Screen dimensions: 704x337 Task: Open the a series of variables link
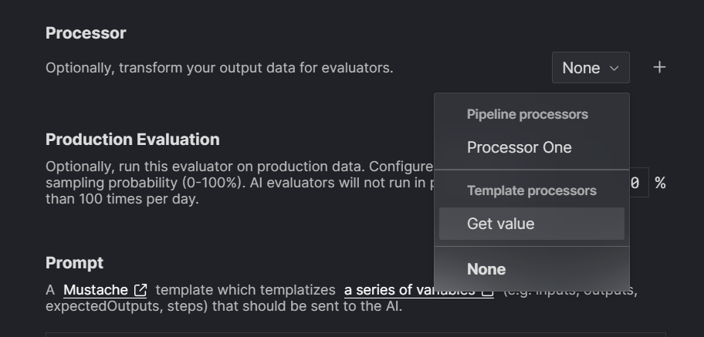[x=409, y=290]
